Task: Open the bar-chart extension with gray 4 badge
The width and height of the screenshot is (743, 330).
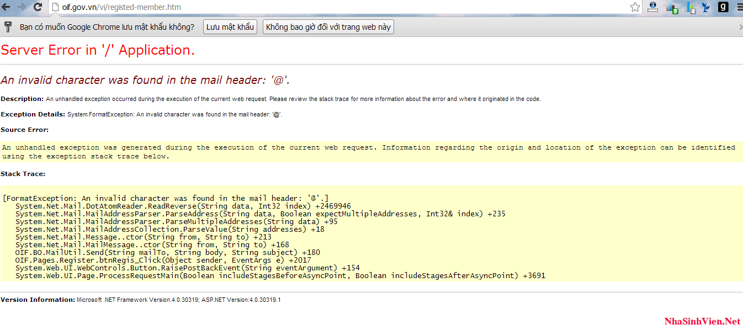Action: coord(690,8)
